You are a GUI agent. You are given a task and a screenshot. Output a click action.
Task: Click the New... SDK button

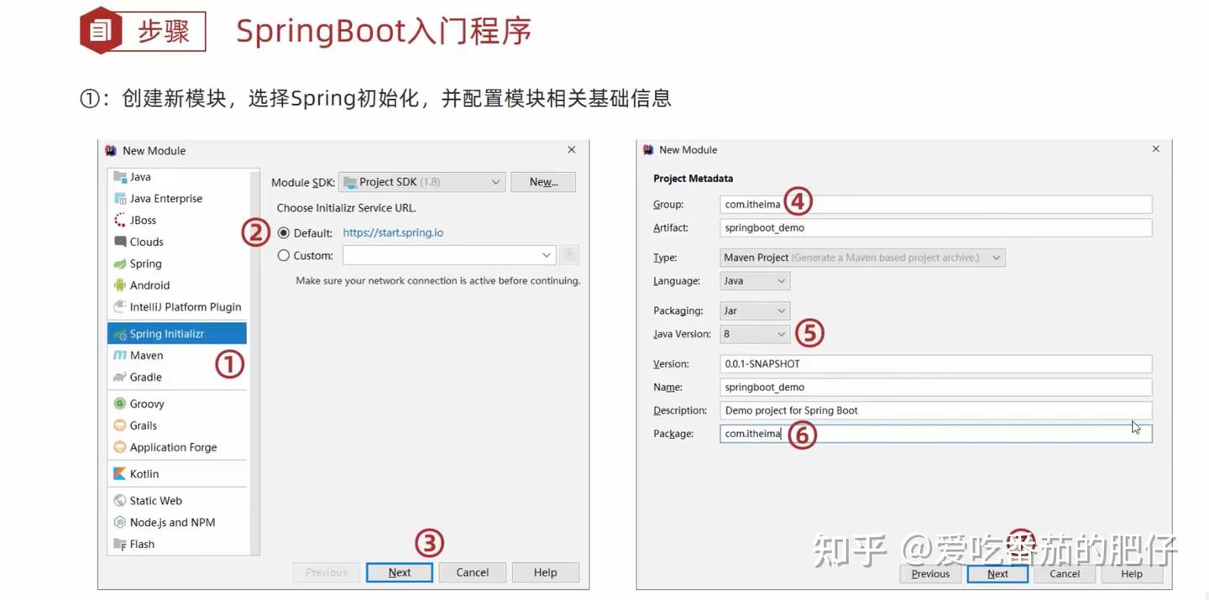tap(543, 181)
